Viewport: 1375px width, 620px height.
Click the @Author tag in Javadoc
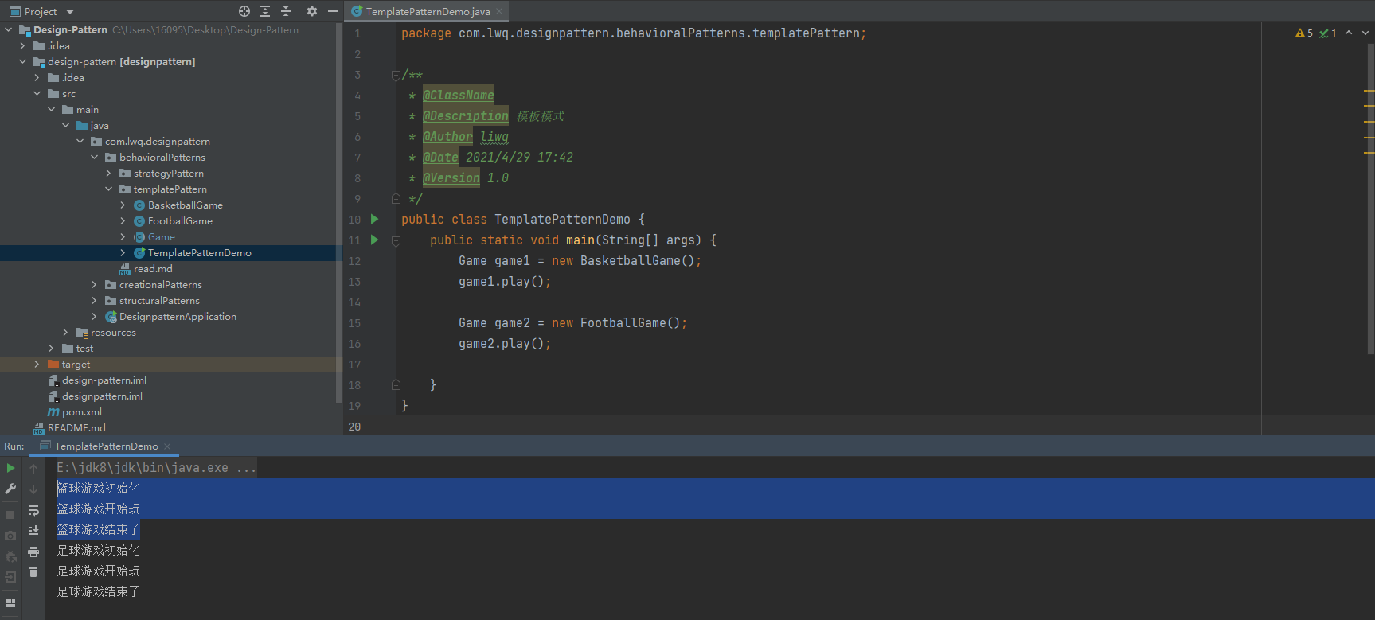pos(447,136)
